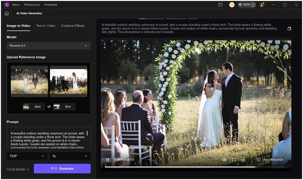303x180 pixels.
Task: Swap the Start and End frames
Action: [49, 107]
